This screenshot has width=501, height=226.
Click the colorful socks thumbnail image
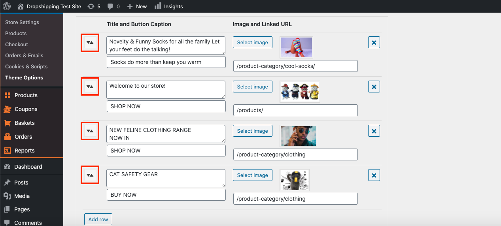click(x=296, y=47)
